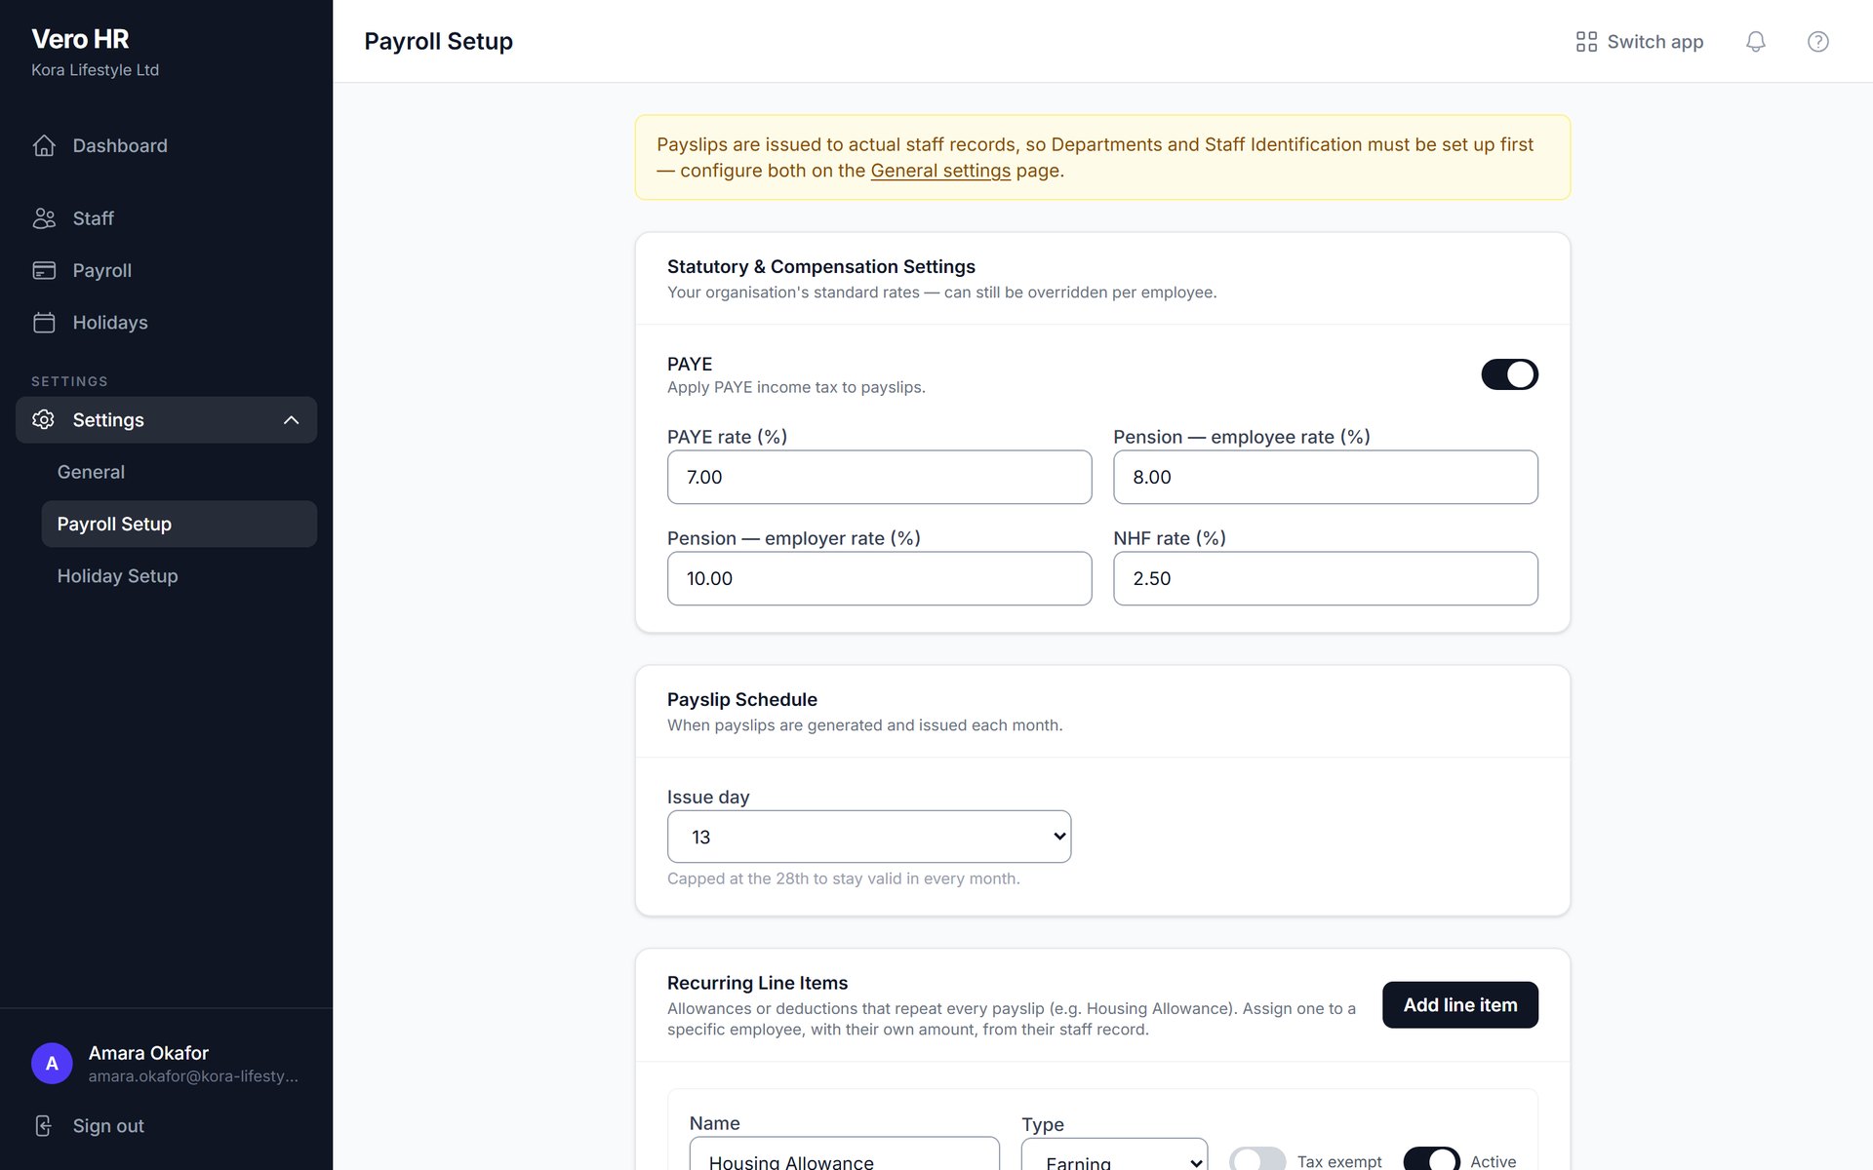This screenshot has width=1873, height=1170.
Task: Click the Payroll card icon
Action: 44,270
